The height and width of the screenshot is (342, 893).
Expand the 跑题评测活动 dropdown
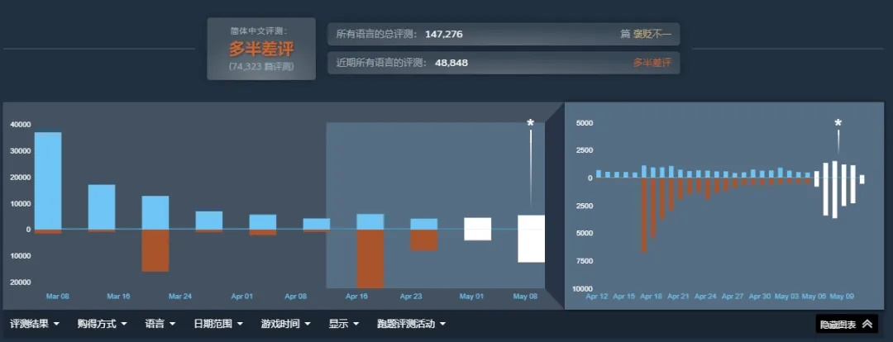pos(411,324)
